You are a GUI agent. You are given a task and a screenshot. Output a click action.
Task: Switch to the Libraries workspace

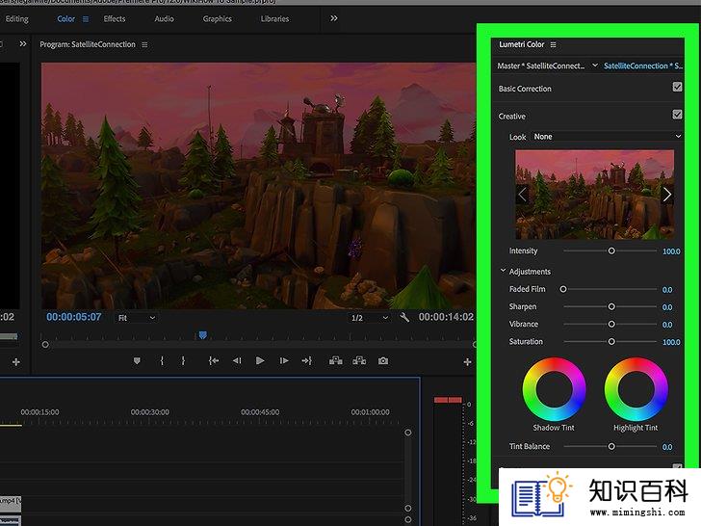pos(274,19)
